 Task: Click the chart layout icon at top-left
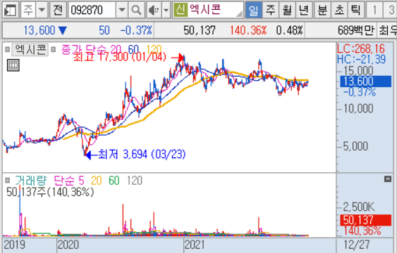[11, 10]
